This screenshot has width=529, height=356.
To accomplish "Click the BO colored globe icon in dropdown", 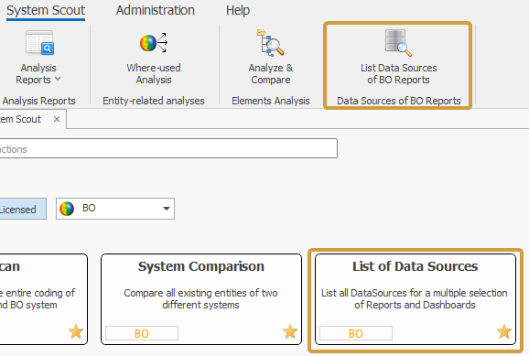I will [67, 209].
